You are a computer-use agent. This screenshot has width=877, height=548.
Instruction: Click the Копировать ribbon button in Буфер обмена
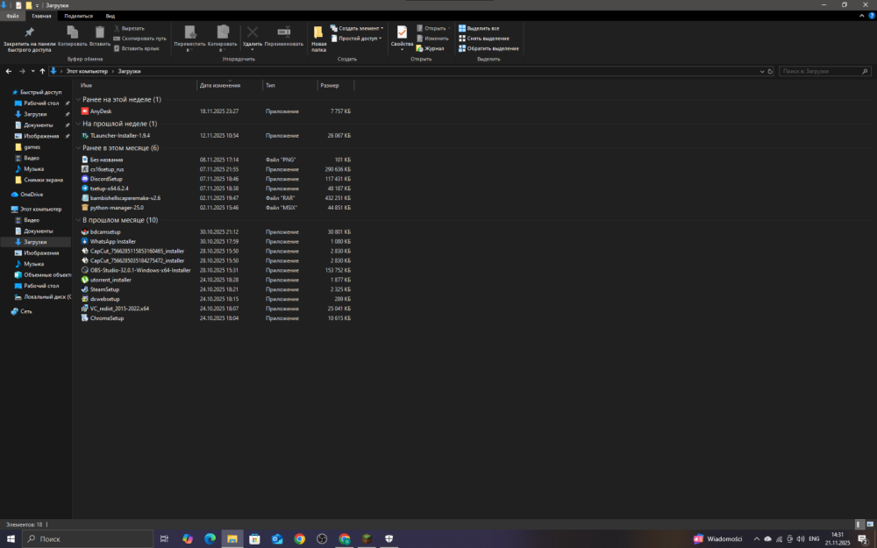coord(72,36)
